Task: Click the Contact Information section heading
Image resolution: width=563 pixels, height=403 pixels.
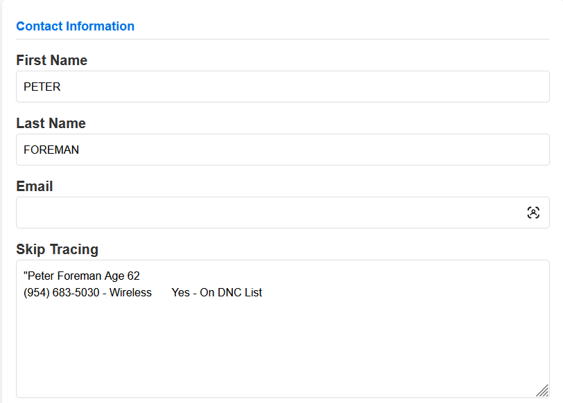Action: pos(75,26)
